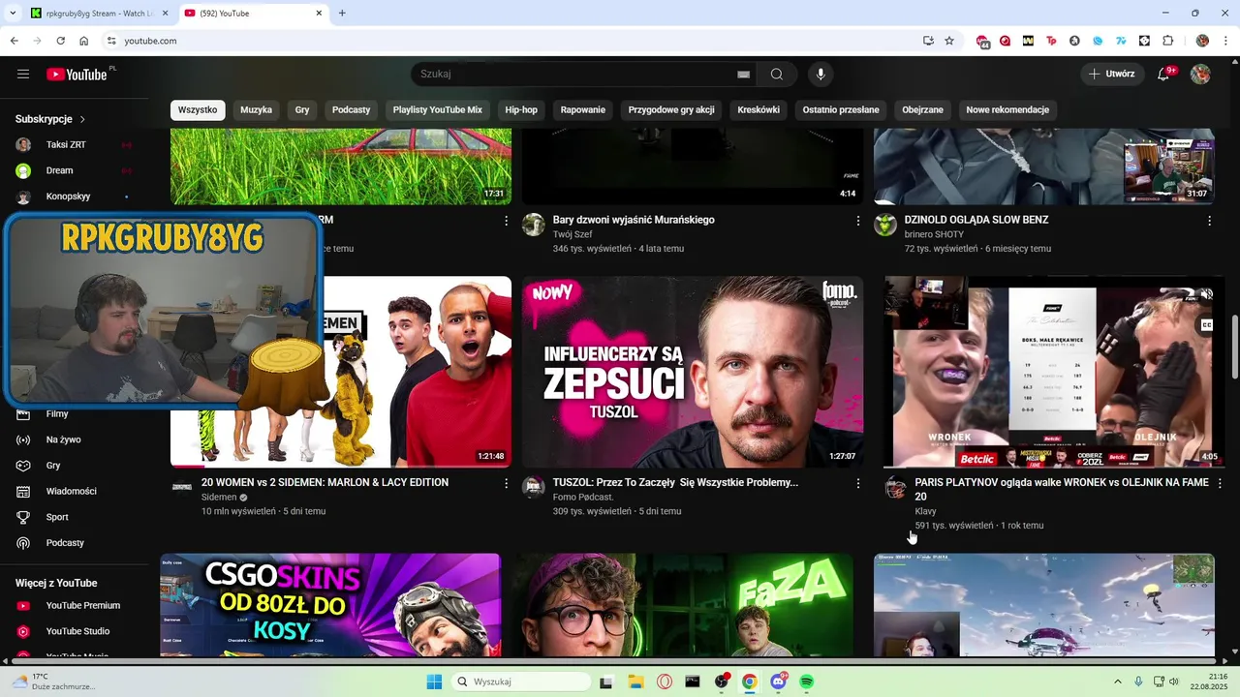The width and height of the screenshot is (1240, 697).
Task: Expand the Subskrypcje section chevron
Action: (x=82, y=119)
